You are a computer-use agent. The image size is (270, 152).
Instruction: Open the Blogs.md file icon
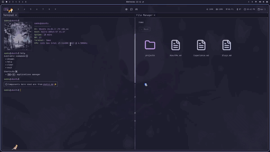pos(226,45)
